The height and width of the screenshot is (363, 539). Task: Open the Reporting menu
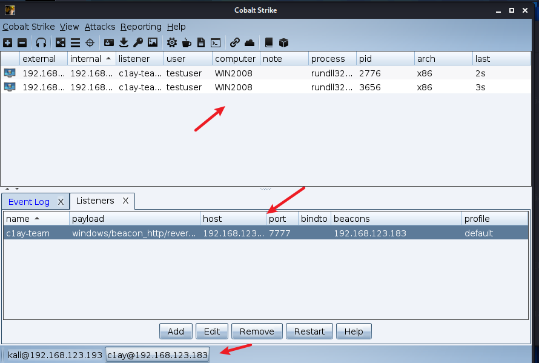[141, 27]
